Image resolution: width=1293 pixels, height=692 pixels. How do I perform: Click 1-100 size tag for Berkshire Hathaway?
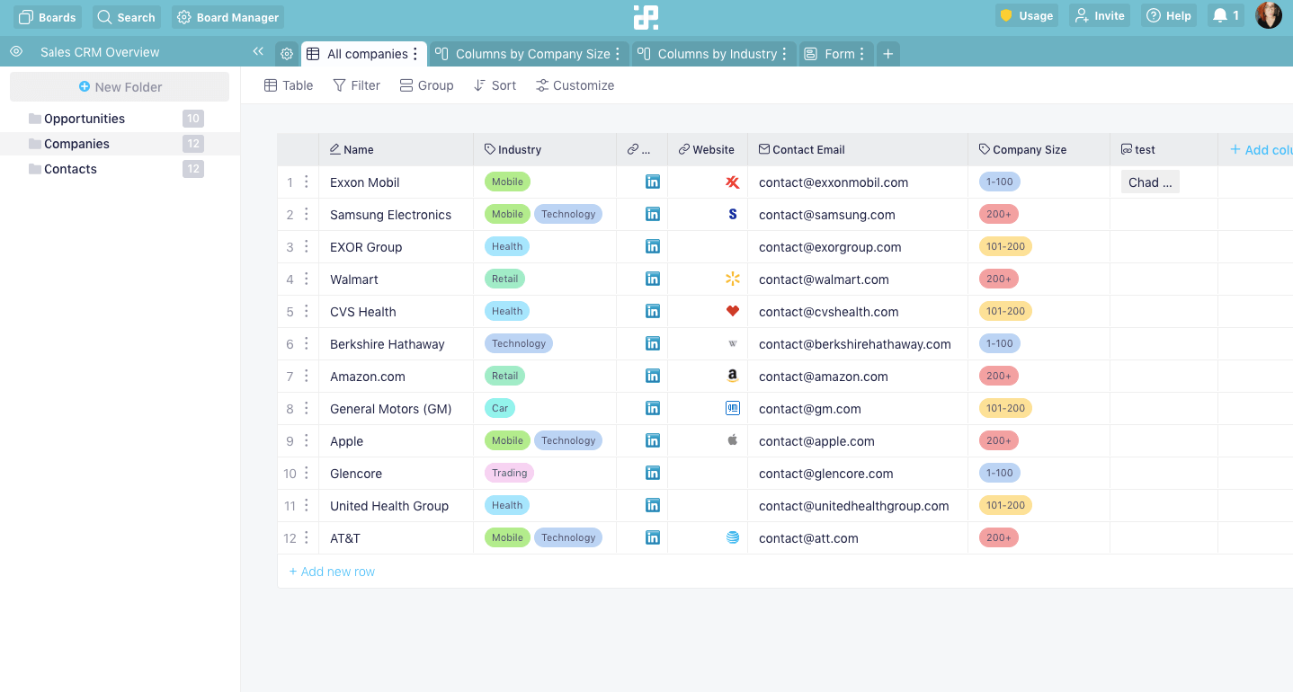[x=1000, y=343]
